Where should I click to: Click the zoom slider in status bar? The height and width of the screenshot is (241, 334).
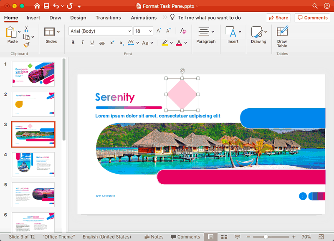tap(266, 237)
